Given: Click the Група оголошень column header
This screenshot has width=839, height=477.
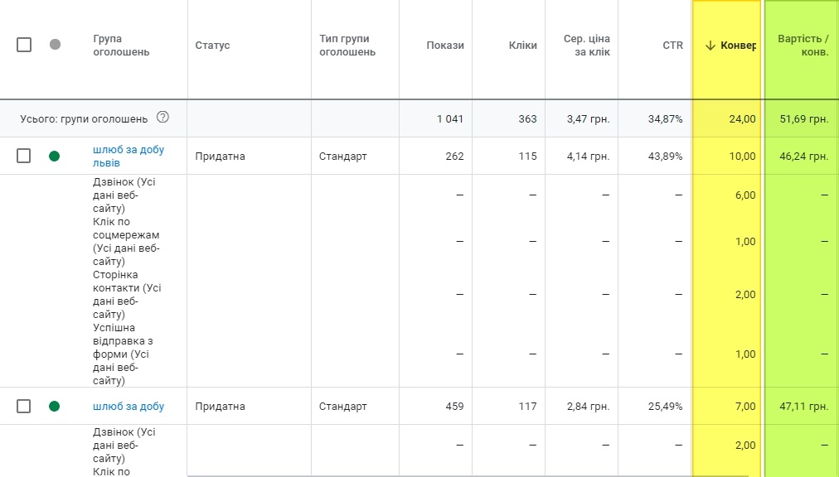Looking at the screenshot, I should click(121, 46).
